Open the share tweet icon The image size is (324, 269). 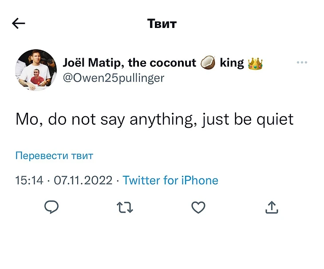click(x=271, y=207)
